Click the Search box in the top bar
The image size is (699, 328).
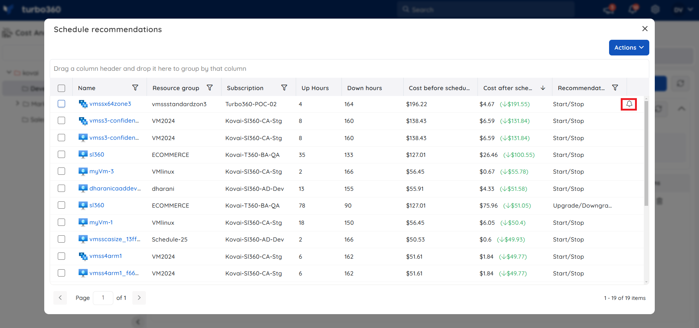point(486,9)
